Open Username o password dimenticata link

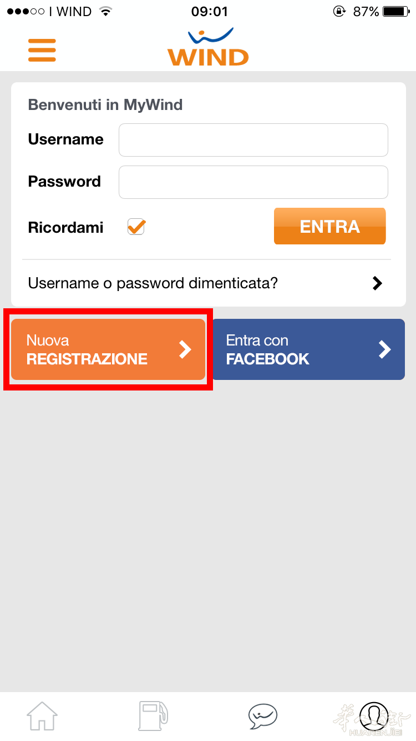[153, 283]
